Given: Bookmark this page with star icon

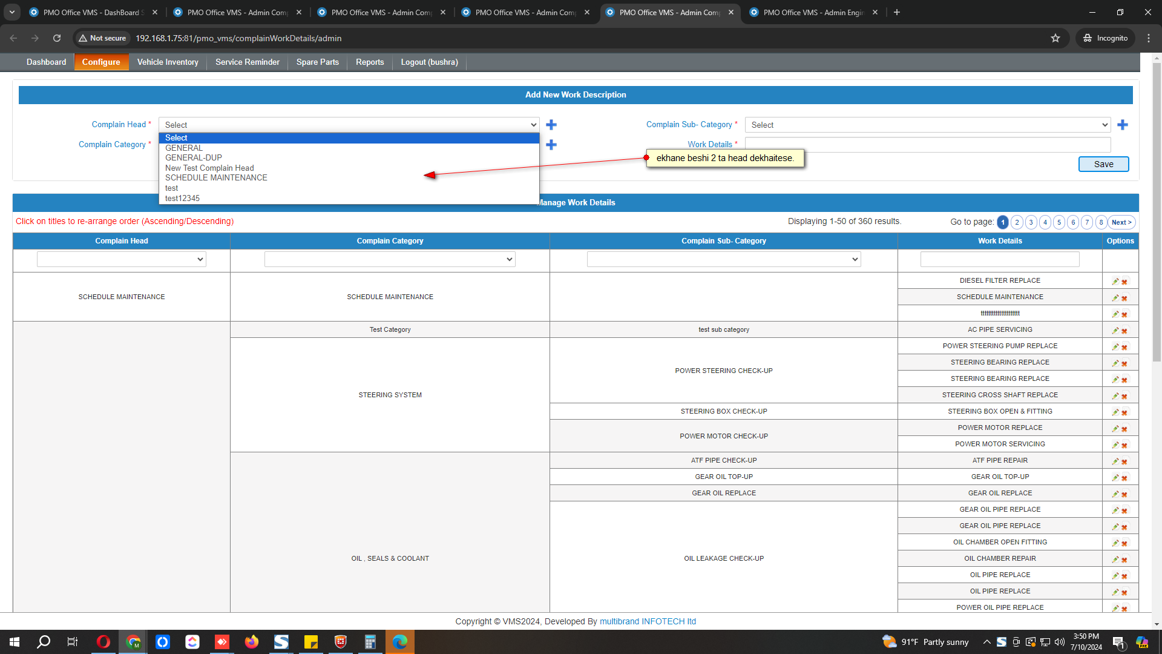Looking at the screenshot, I should [1055, 38].
